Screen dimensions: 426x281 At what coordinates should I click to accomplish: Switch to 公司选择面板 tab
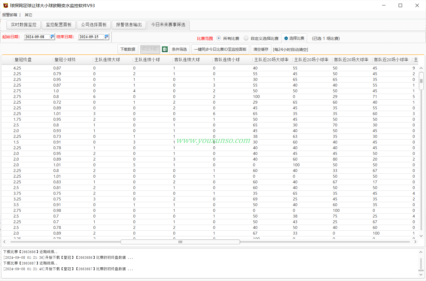click(94, 25)
